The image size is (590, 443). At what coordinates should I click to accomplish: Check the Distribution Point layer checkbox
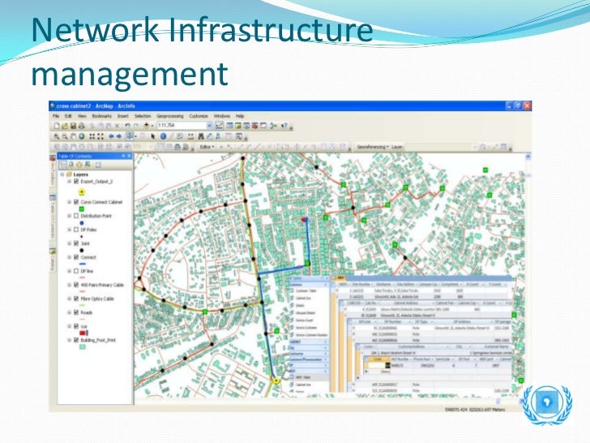76,216
